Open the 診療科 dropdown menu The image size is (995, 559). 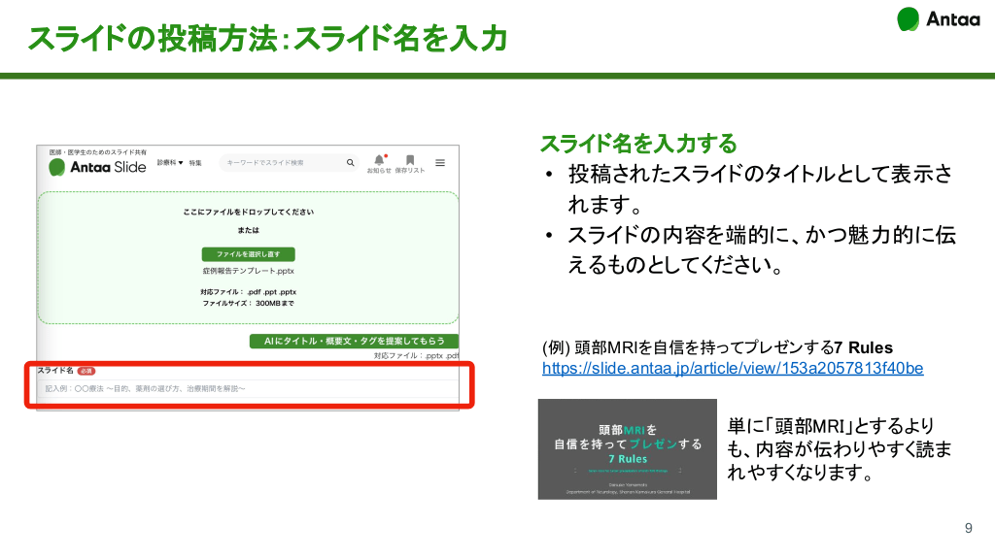tap(170, 163)
